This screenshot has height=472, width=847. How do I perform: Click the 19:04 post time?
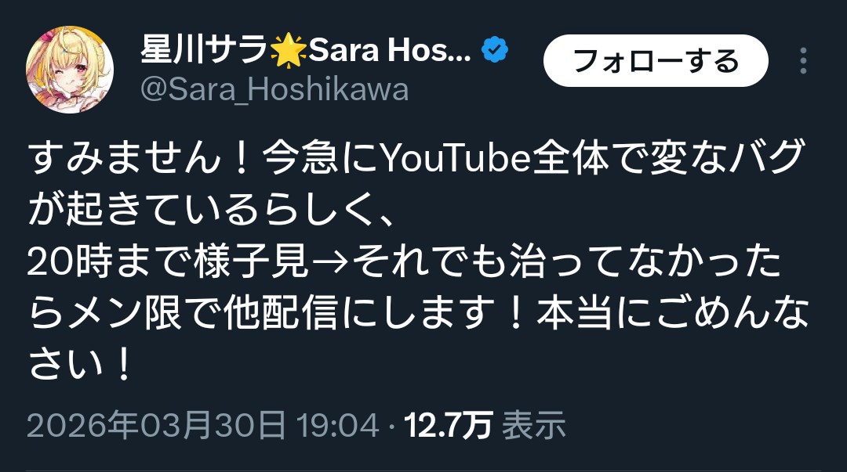coord(338,424)
